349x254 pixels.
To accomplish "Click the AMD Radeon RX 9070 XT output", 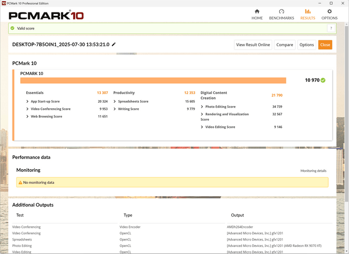I will pos(274,246).
